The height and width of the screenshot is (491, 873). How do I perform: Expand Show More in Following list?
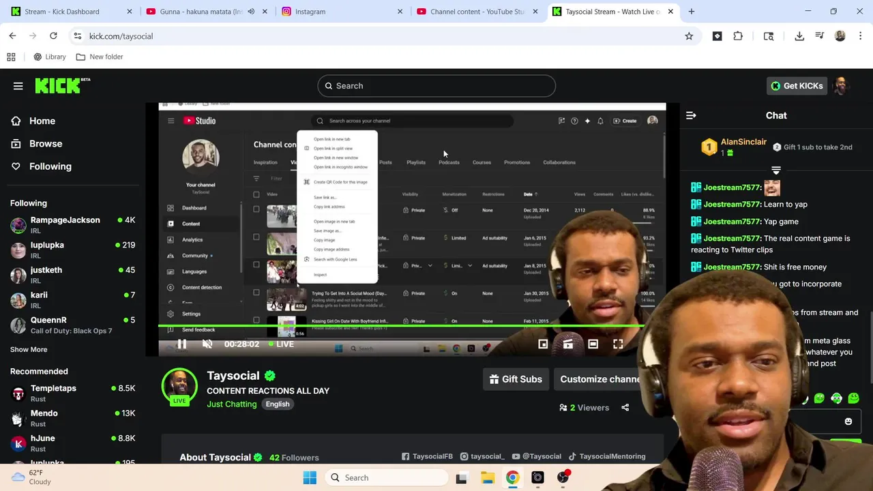coord(29,349)
